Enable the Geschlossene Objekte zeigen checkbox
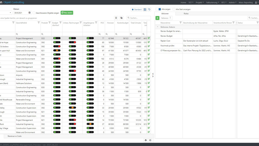Image resolution: width=259 pixels, height=146 pixels. [34, 13]
